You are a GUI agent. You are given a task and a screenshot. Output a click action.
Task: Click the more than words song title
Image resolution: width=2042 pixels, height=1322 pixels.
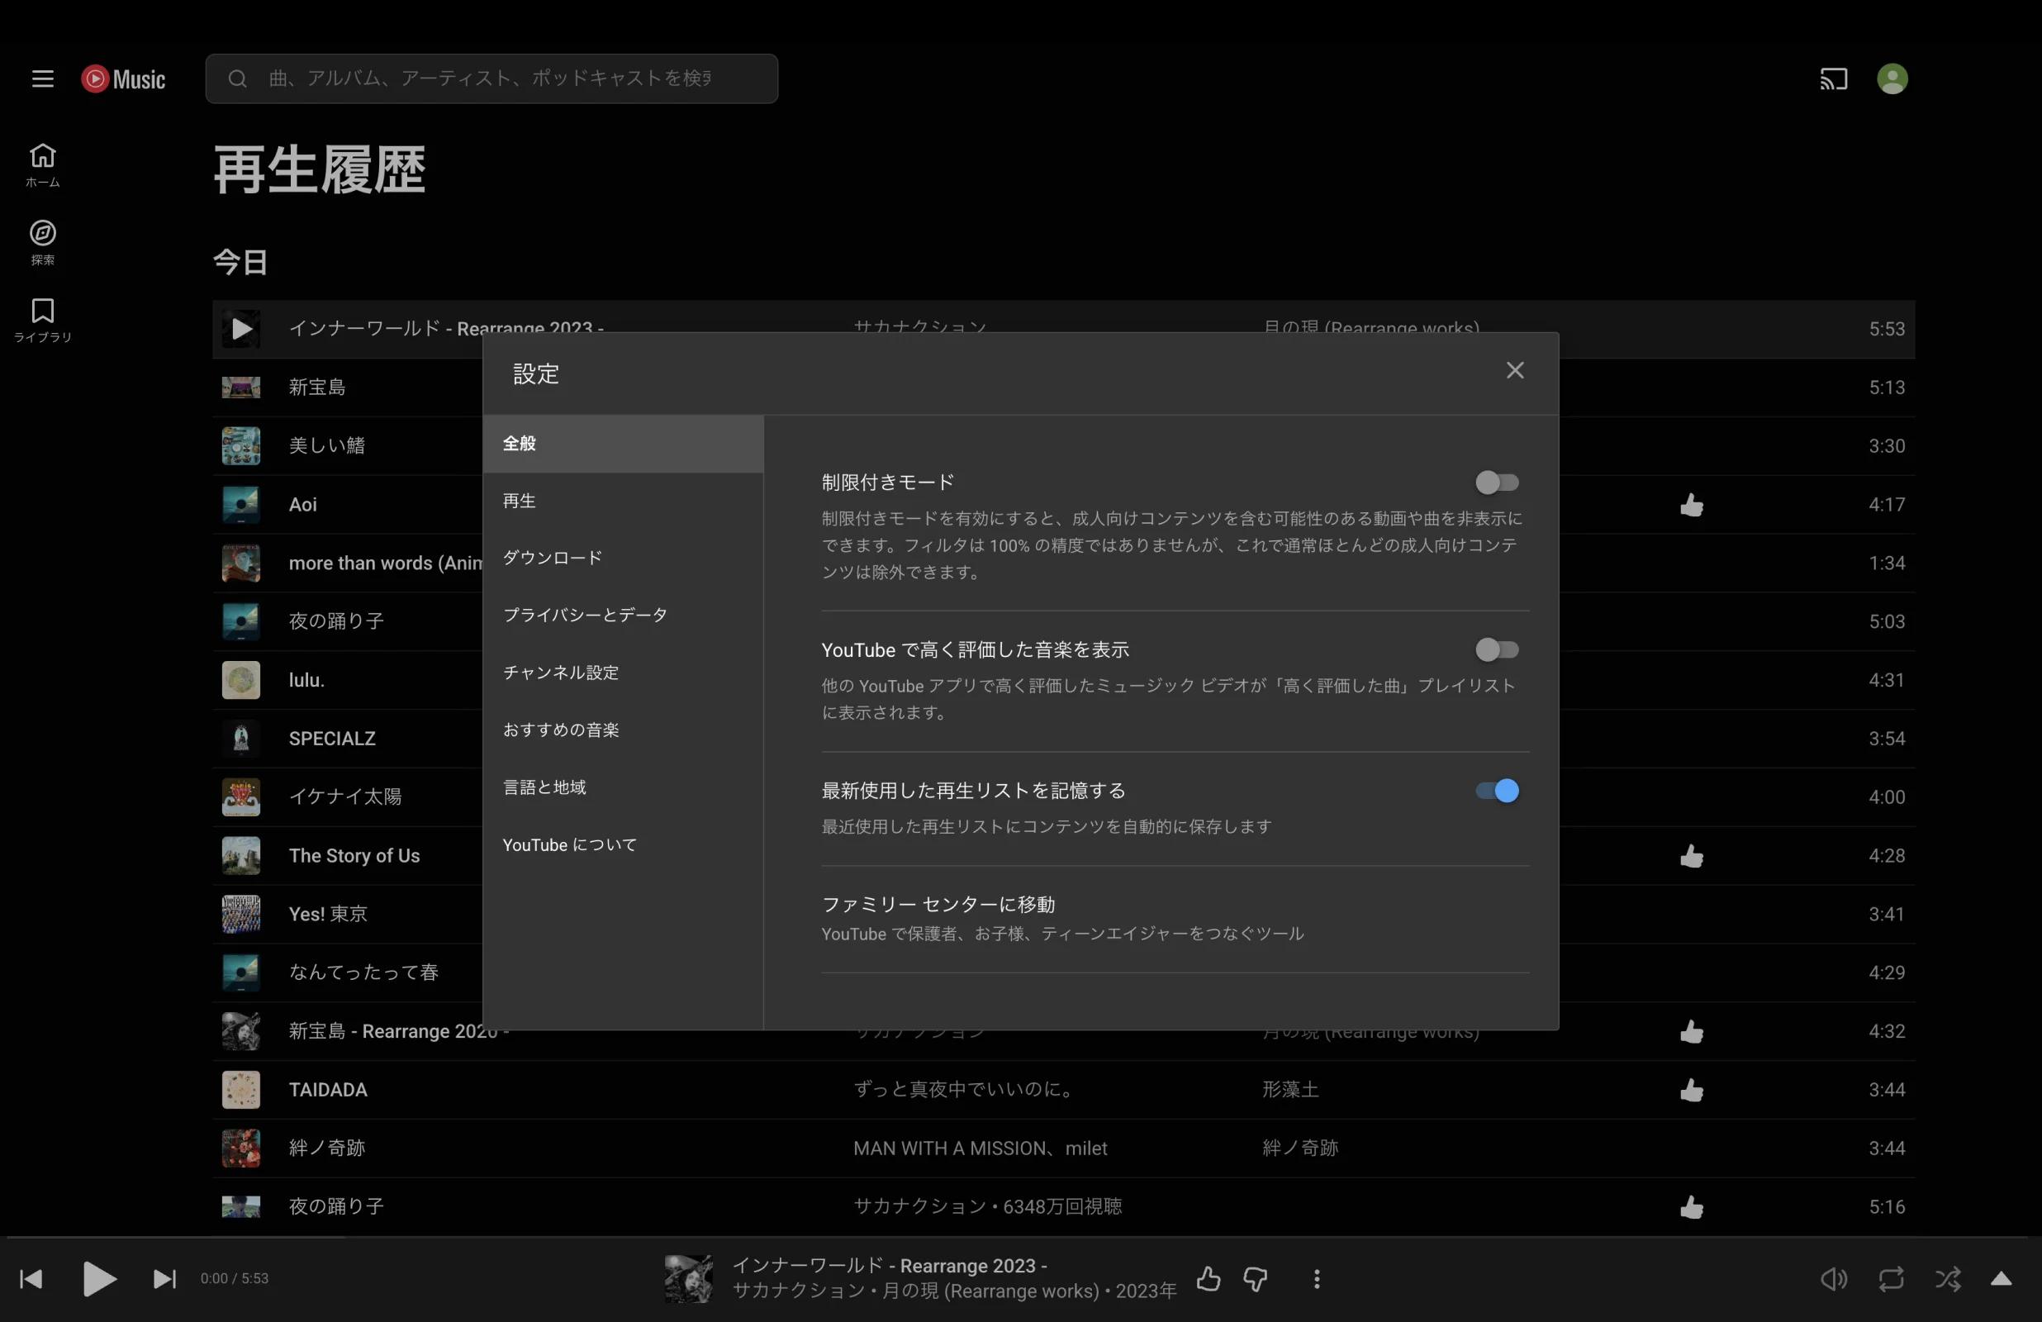click(x=385, y=564)
